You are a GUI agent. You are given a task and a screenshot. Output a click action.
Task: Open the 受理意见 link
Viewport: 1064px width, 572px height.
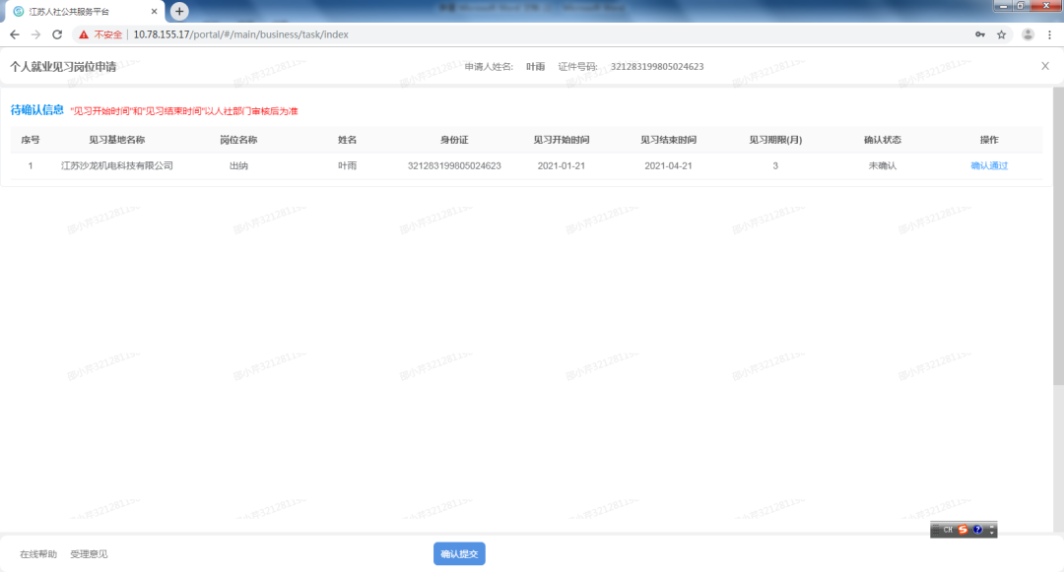tap(89, 554)
